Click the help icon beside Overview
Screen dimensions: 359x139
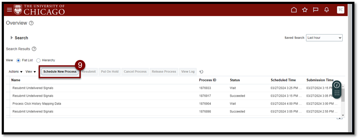(31, 23)
